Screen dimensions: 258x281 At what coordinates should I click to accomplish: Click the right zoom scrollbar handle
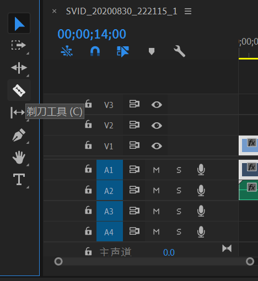(250, 261)
